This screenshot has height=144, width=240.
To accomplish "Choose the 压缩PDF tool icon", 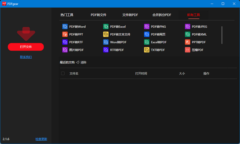I will [x=187, y=50].
